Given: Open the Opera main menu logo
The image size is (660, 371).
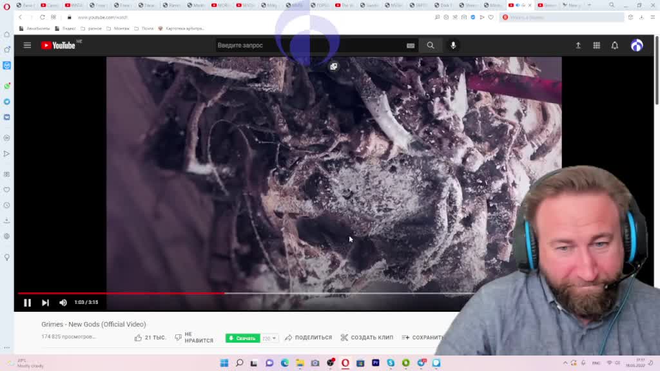Looking at the screenshot, I should tap(6, 6).
